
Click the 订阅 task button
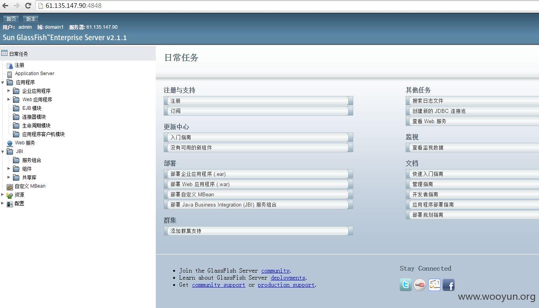(x=258, y=111)
